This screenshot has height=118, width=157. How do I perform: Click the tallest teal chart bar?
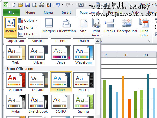click(148, 96)
